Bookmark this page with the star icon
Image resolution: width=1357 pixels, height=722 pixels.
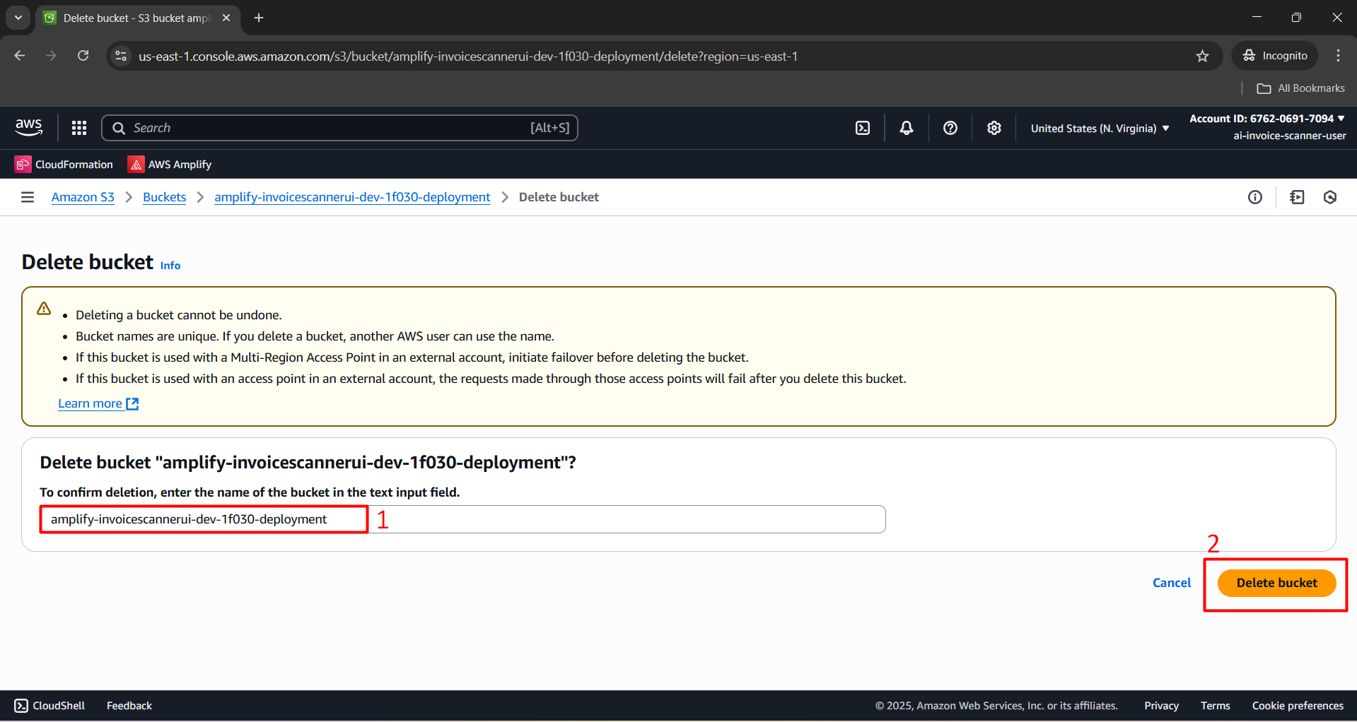pyautogui.click(x=1202, y=56)
